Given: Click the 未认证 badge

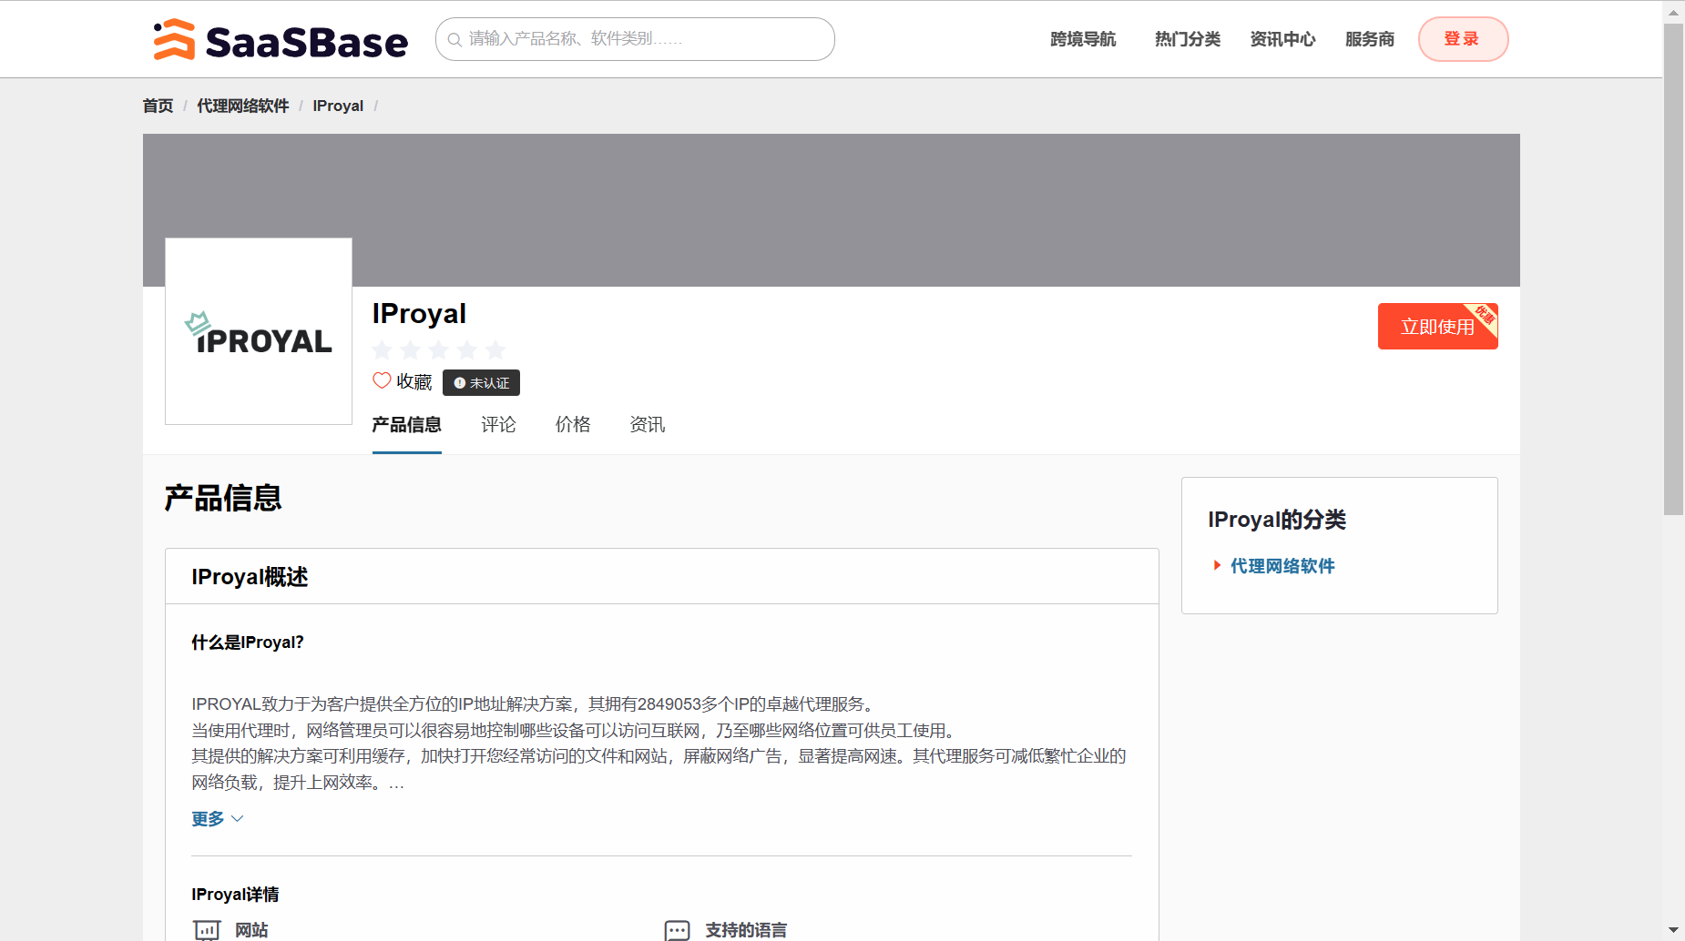Looking at the screenshot, I should (x=481, y=383).
